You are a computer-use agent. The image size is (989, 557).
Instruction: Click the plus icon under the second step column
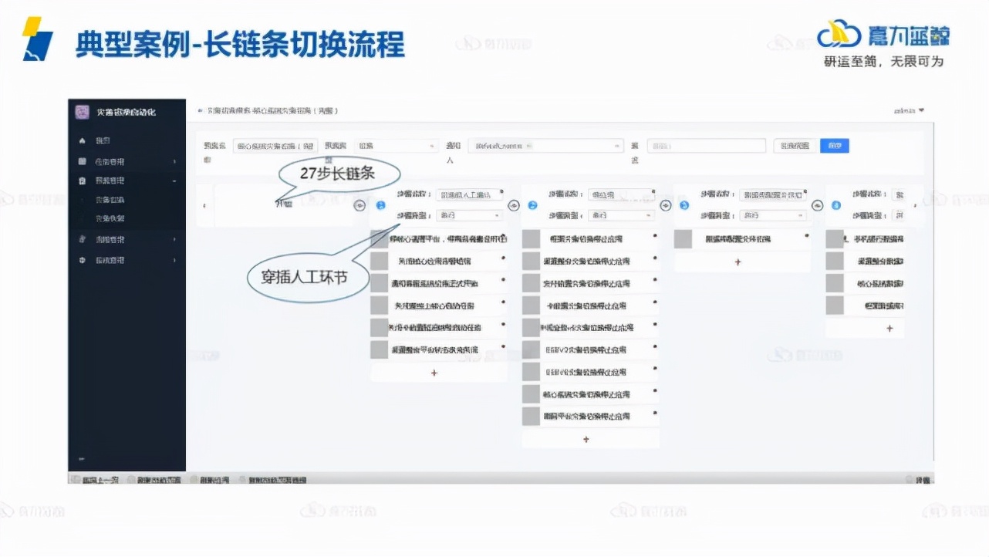[x=586, y=439]
